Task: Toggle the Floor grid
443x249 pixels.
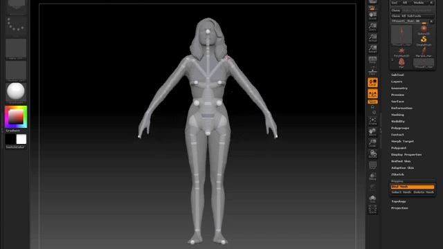Action: tap(372, 71)
